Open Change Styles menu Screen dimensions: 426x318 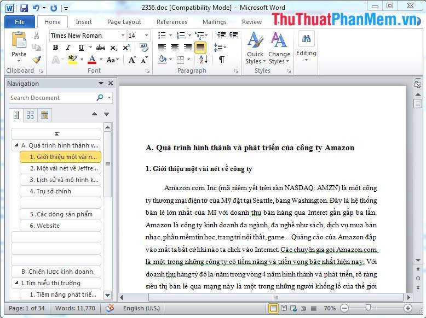point(279,48)
